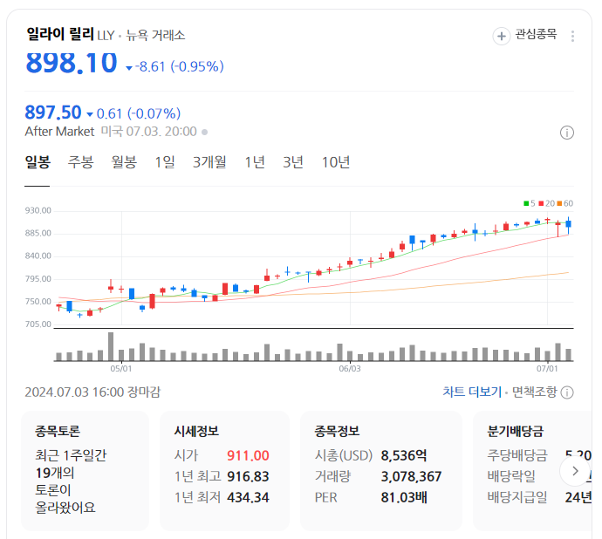Viewport: 602px width, 539px height.
Task: Click the after market price 897.50
Action: pyautogui.click(x=53, y=113)
